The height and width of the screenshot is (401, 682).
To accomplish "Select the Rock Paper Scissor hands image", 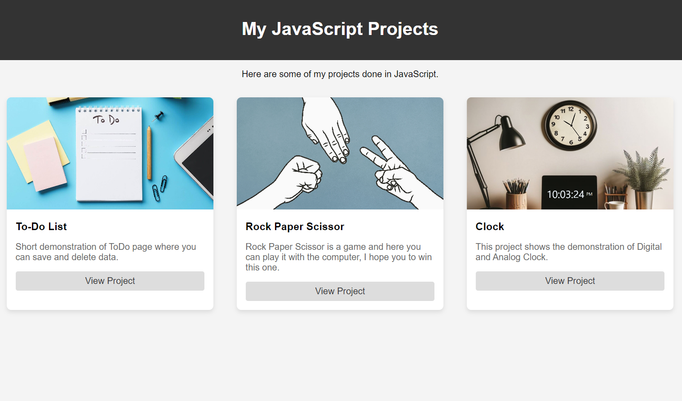I will tap(340, 153).
